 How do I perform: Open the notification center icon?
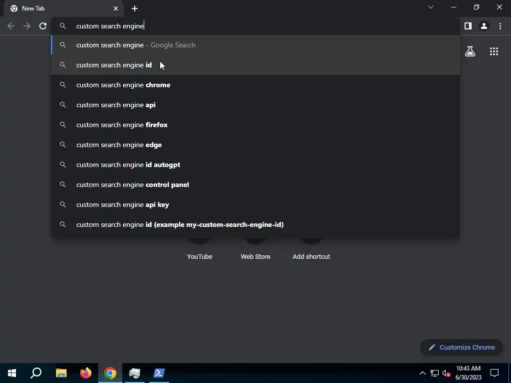(x=495, y=373)
